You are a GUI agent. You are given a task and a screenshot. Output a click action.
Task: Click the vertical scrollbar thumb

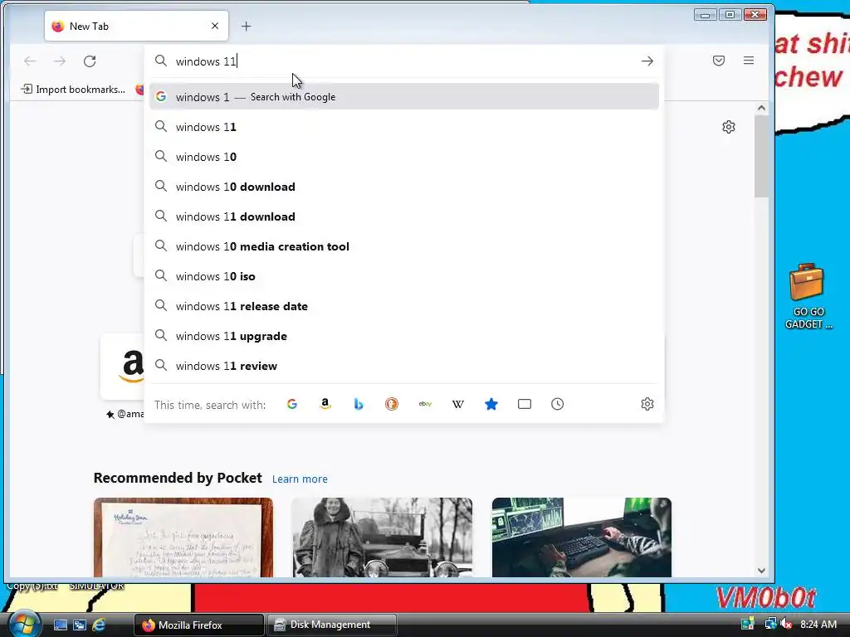(761, 156)
